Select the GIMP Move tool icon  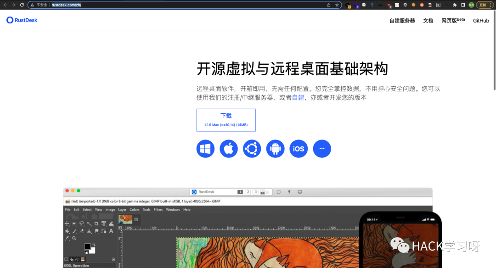[x=67, y=224]
